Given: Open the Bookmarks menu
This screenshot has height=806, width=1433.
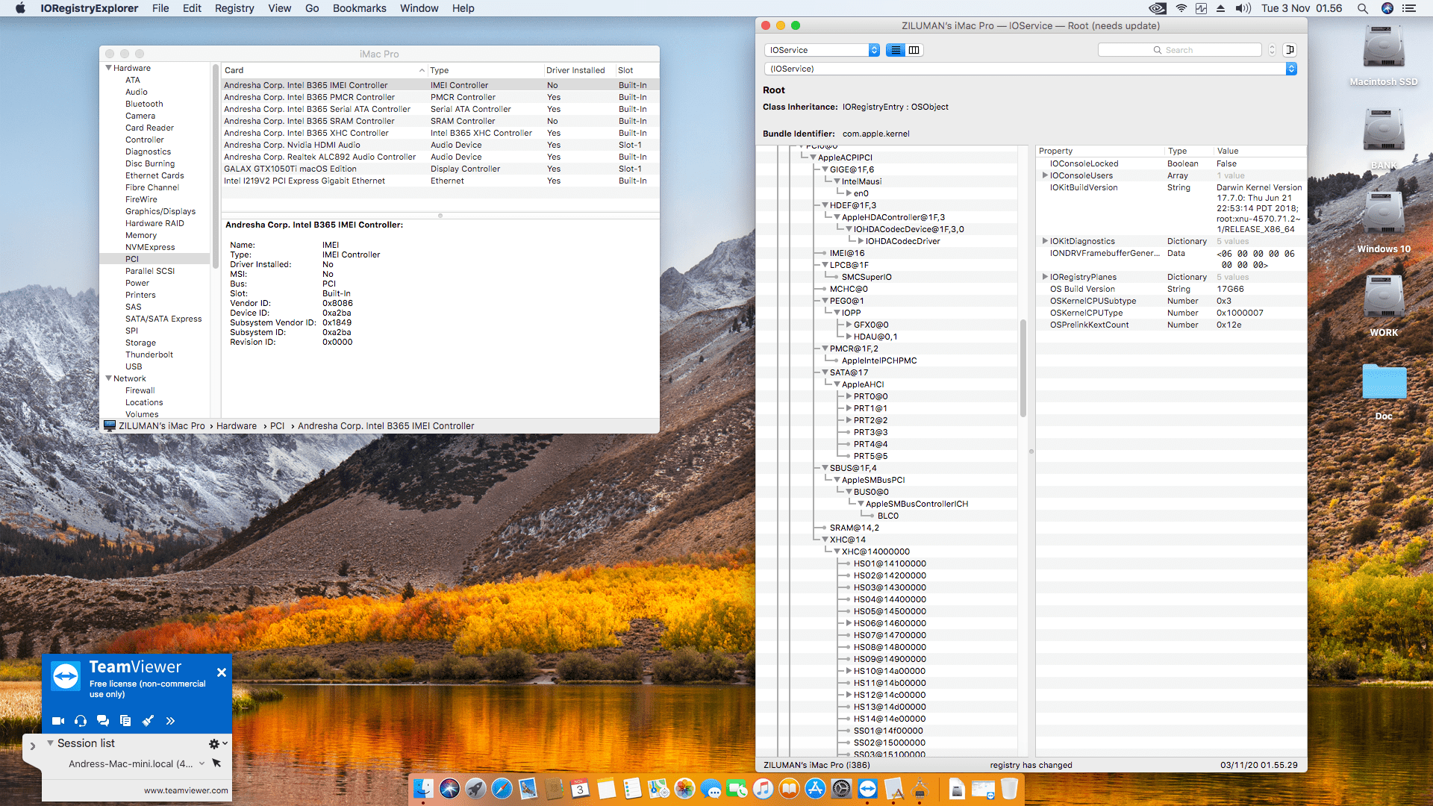Looking at the screenshot, I should pos(359,8).
